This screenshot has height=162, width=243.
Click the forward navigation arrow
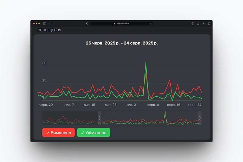tap(54, 23)
